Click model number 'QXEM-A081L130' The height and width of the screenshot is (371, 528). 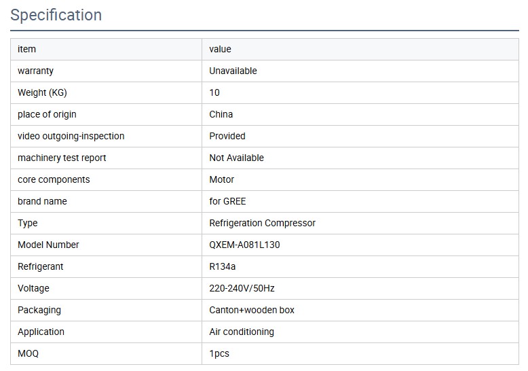(244, 245)
